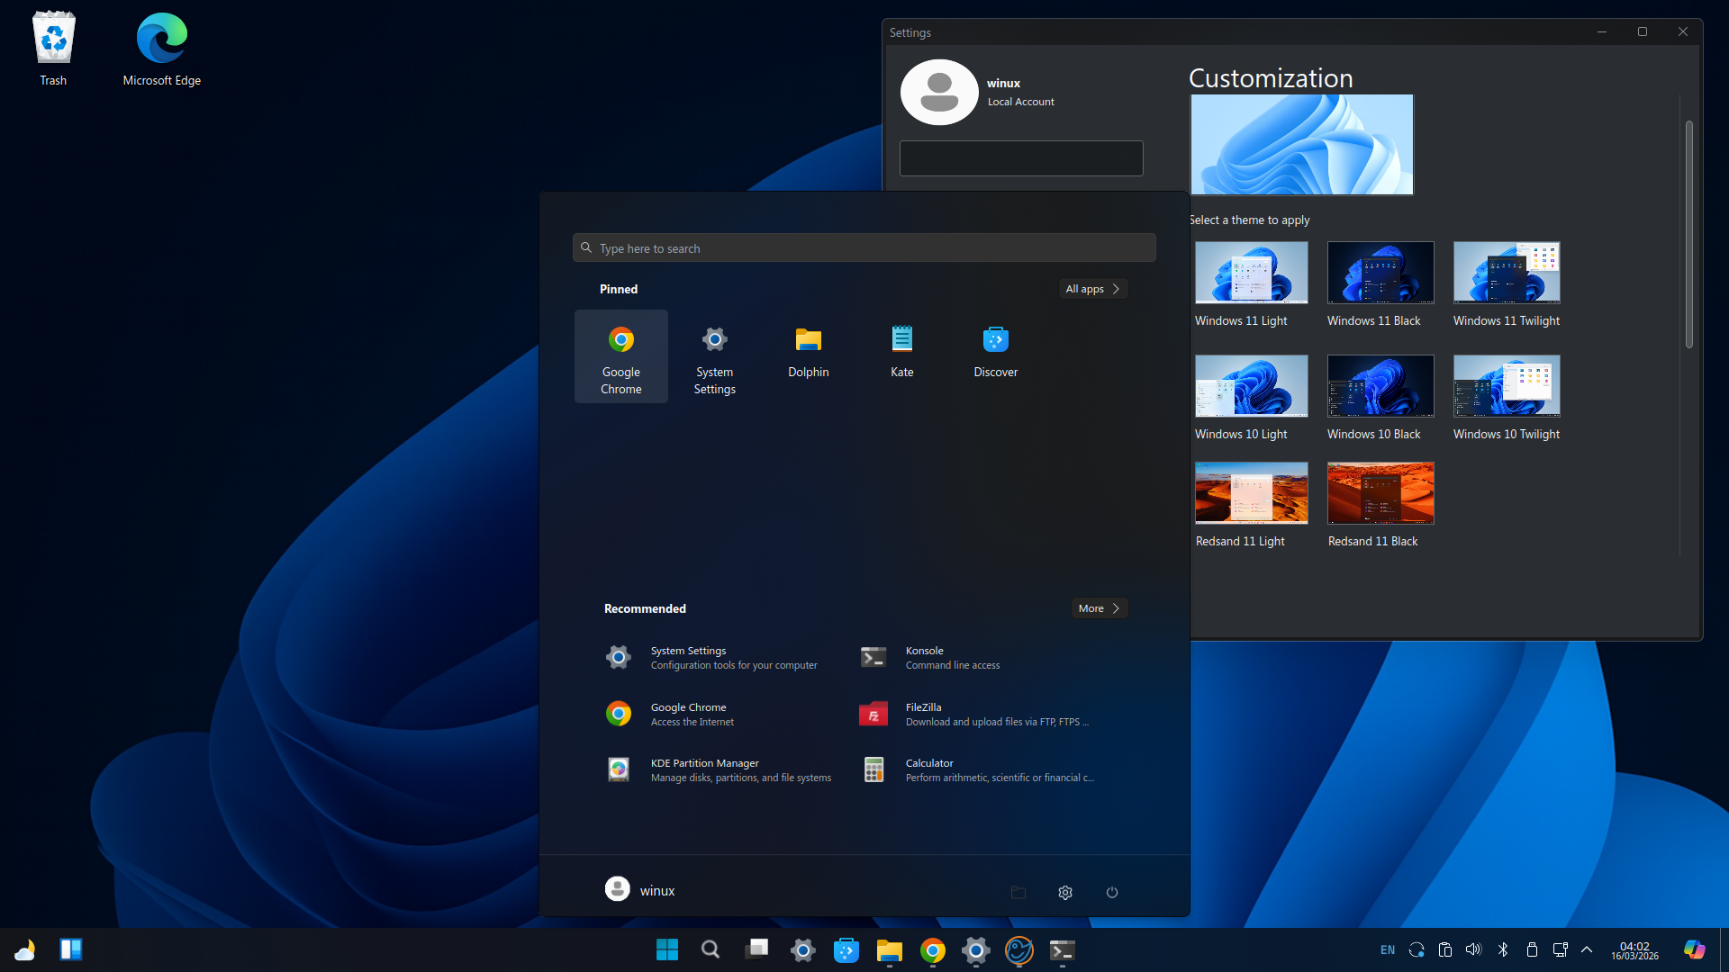Launch Dolphin from pinned apps
The image size is (1729, 972).
[808, 352]
